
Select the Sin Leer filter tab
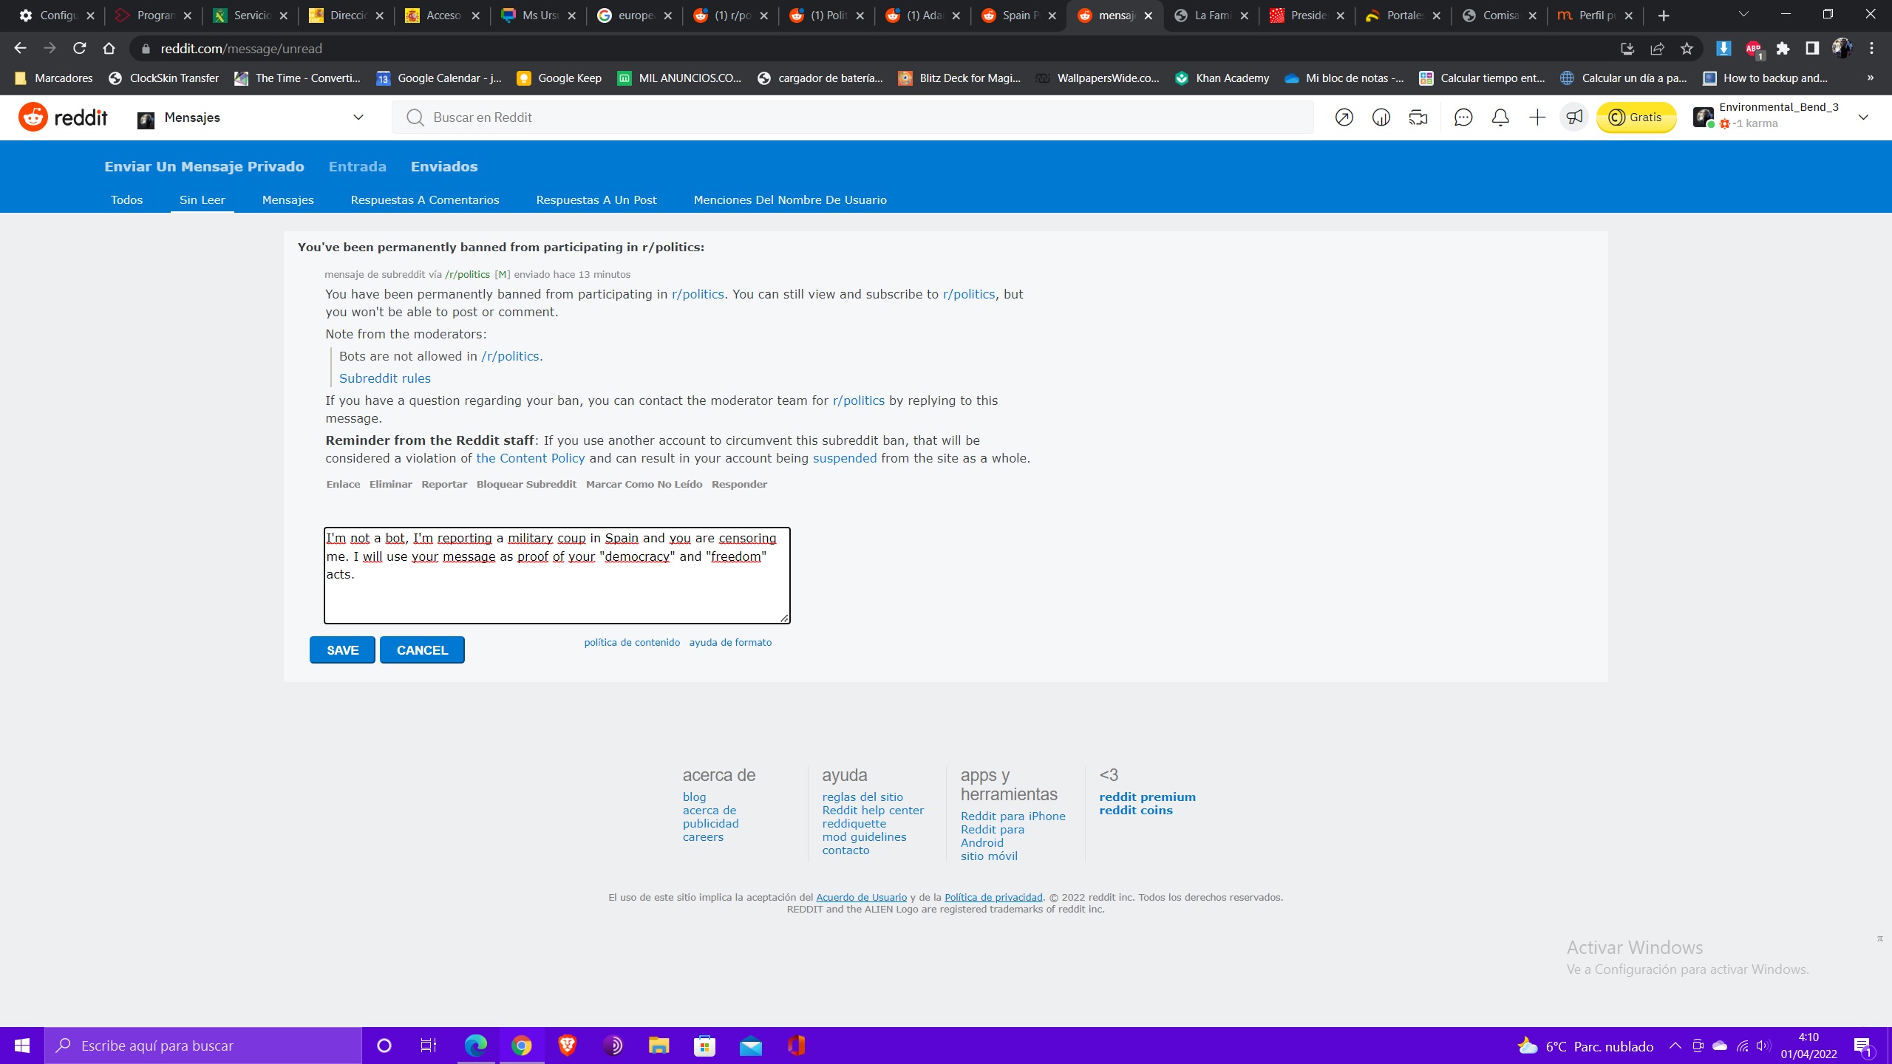(x=202, y=199)
